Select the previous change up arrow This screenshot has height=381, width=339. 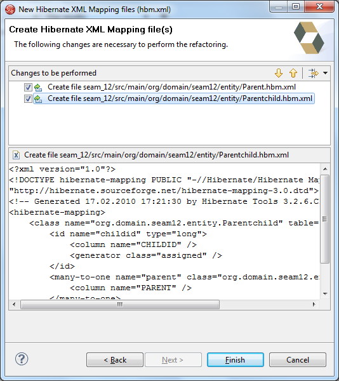[x=293, y=73]
